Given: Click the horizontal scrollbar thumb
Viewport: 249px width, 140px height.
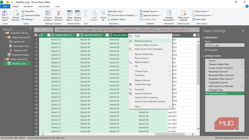Looking at the screenshot, I should 170,134.
